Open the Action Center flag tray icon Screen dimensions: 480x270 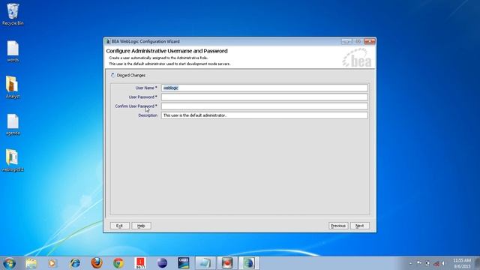(x=418, y=263)
